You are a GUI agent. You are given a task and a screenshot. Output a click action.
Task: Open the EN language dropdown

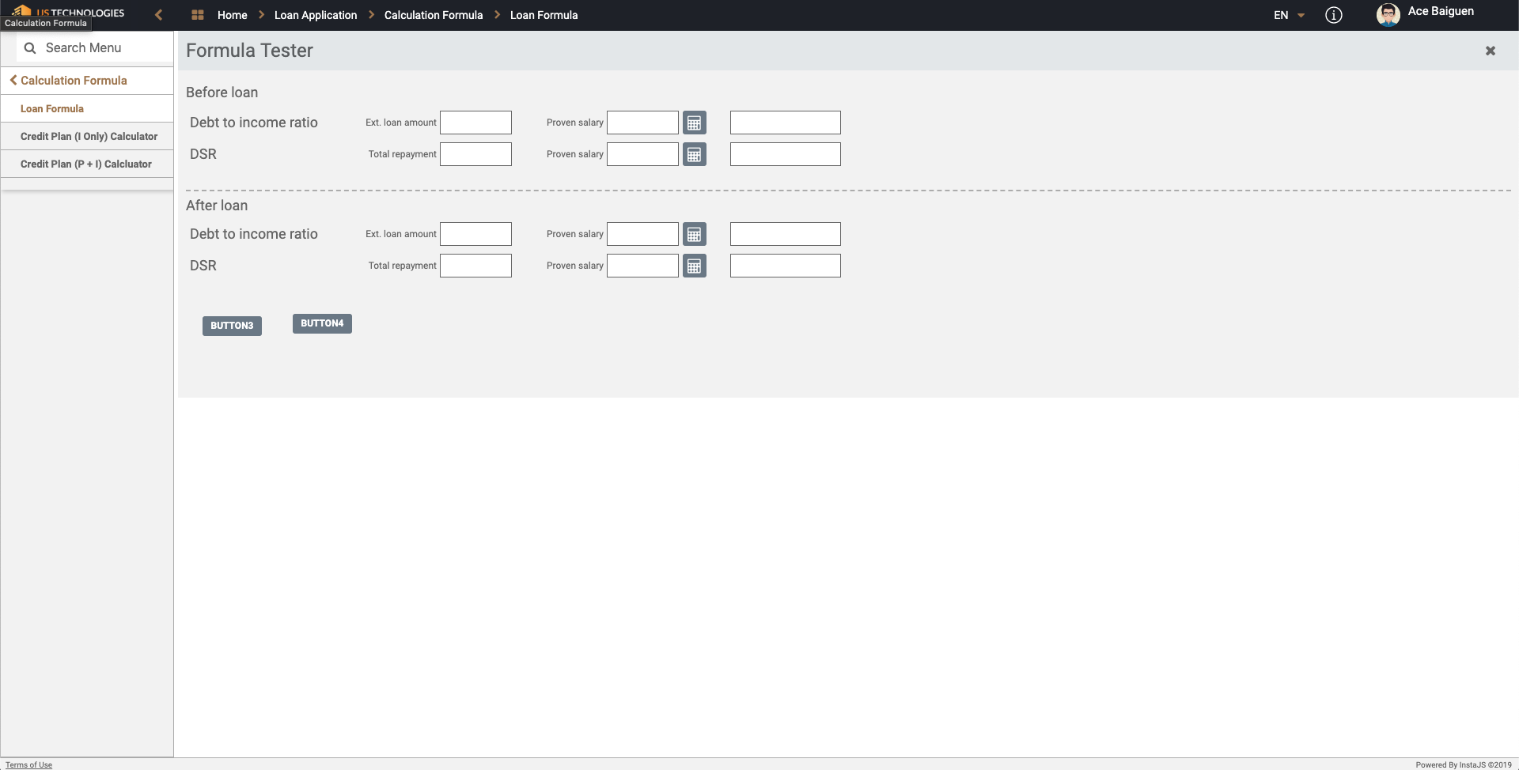[x=1289, y=15]
